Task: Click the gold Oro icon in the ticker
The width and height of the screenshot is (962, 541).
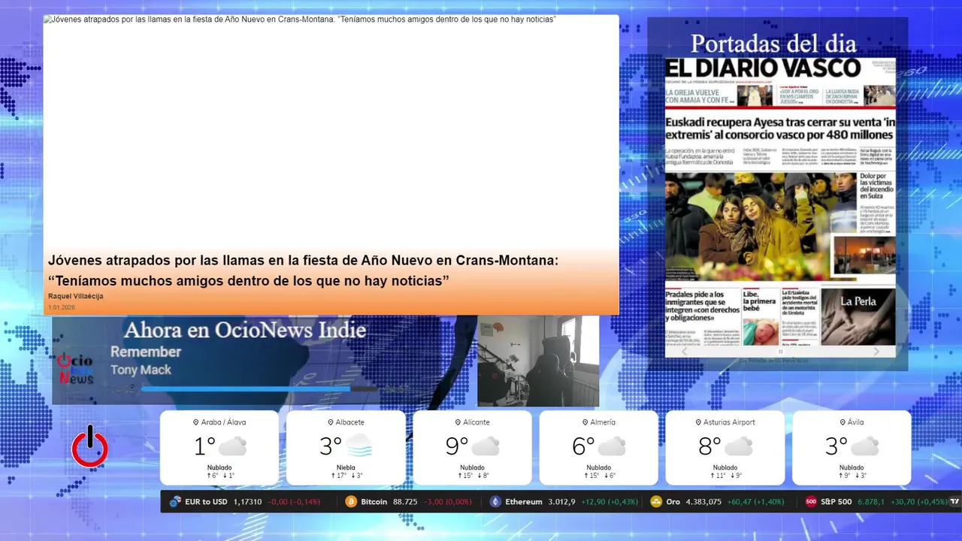Action: pos(656,501)
